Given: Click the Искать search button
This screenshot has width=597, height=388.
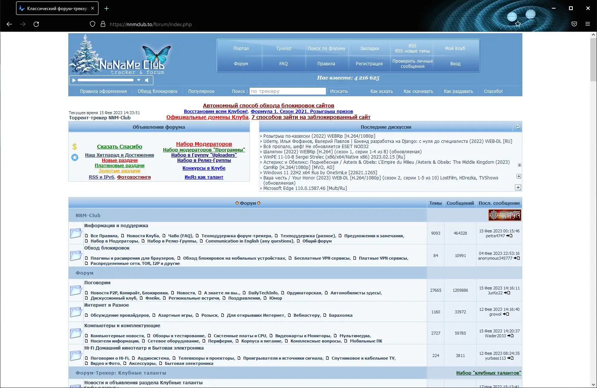Looking at the screenshot, I should point(339,91).
